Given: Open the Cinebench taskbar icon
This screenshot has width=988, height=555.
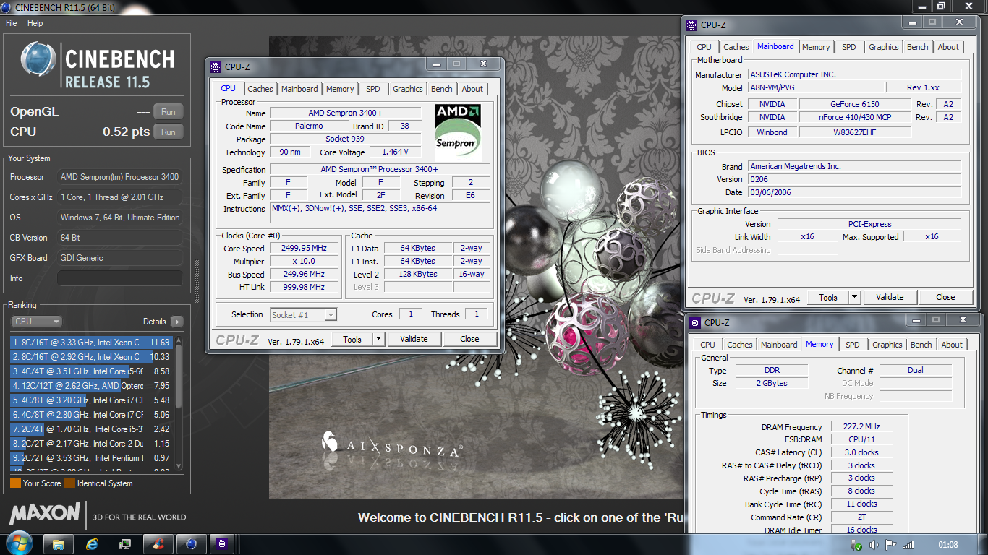Looking at the screenshot, I should pos(192,543).
